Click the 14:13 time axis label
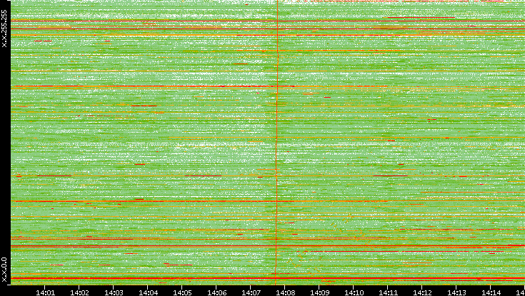The width and height of the screenshot is (525, 296). [456, 293]
